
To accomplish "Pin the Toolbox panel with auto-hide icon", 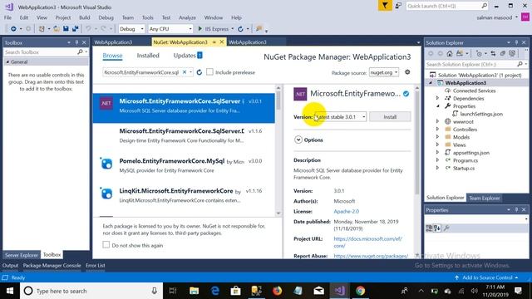I will tap(76, 42).
